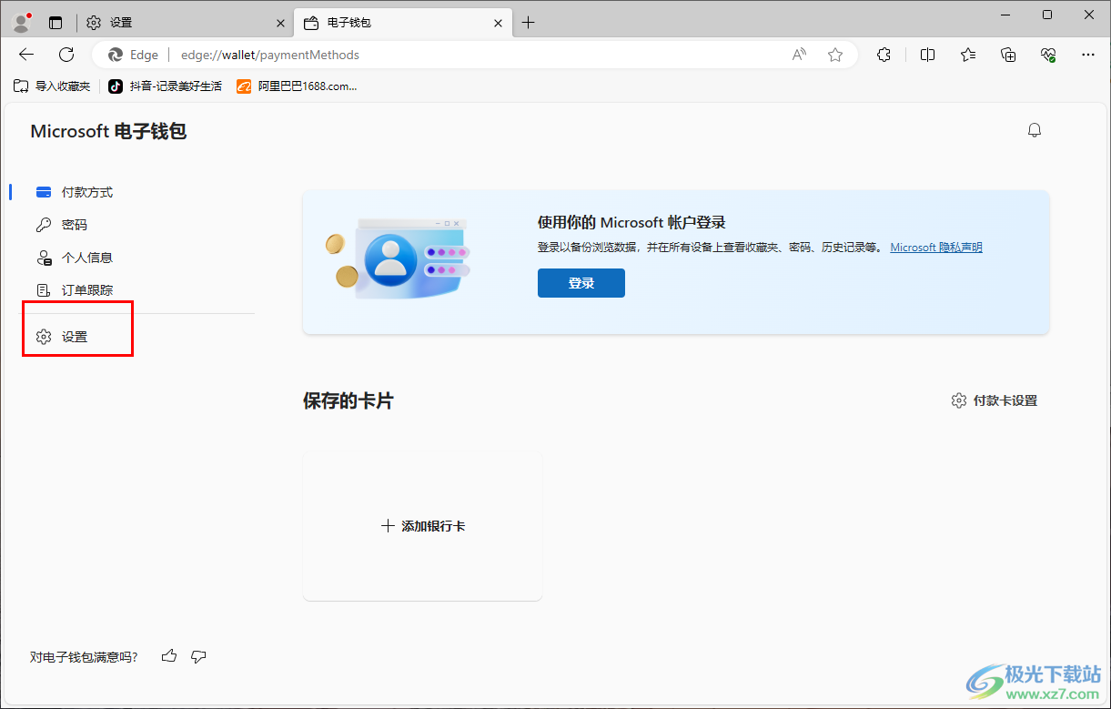This screenshot has height=709, width=1111.
Task: Open the Microsoft 隐私声明 link
Action: click(935, 247)
